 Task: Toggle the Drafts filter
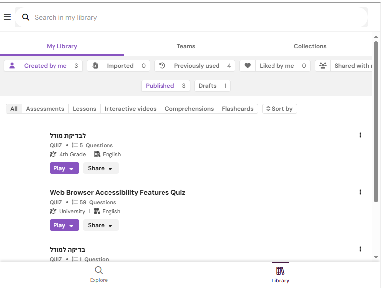212,86
